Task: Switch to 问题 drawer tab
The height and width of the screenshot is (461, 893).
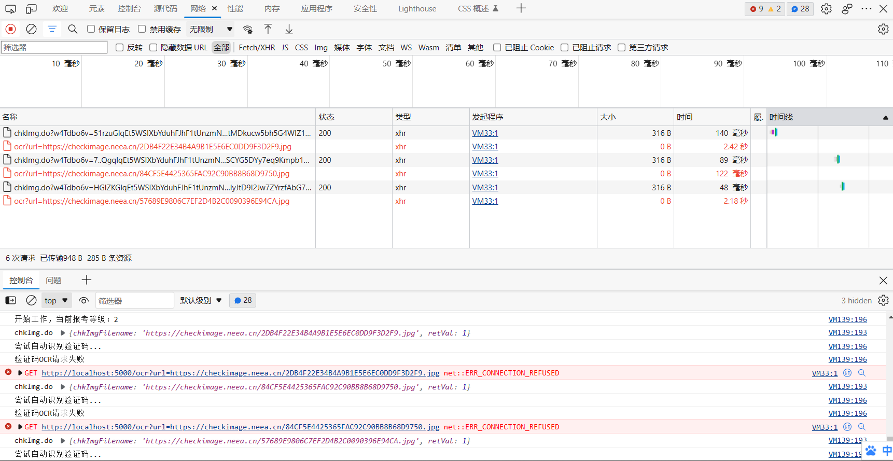Action: click(53, 280)
